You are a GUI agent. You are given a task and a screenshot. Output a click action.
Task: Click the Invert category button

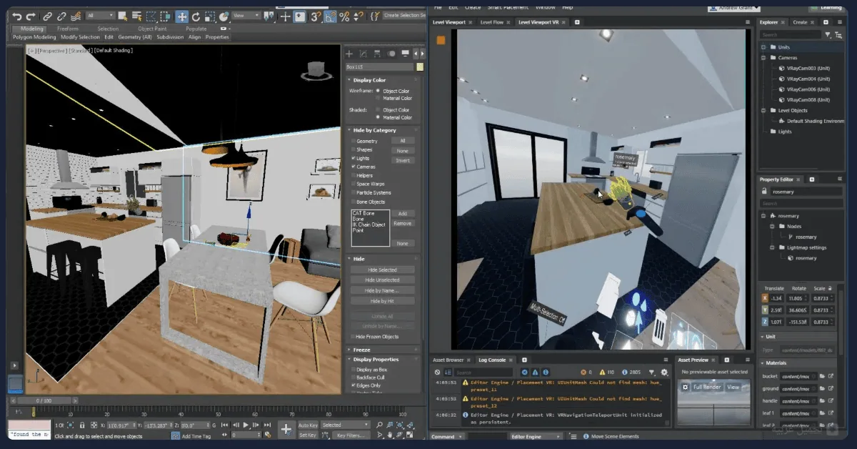pyautogui.click(x=403, y=160)
